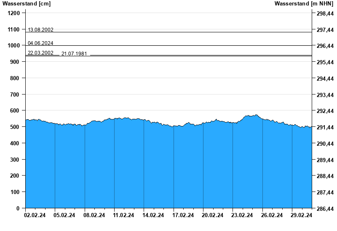The width and height of the screenshot is (337, 231).
Task: Click the 0 value on the left axis
Action: (x=18, y=208)
